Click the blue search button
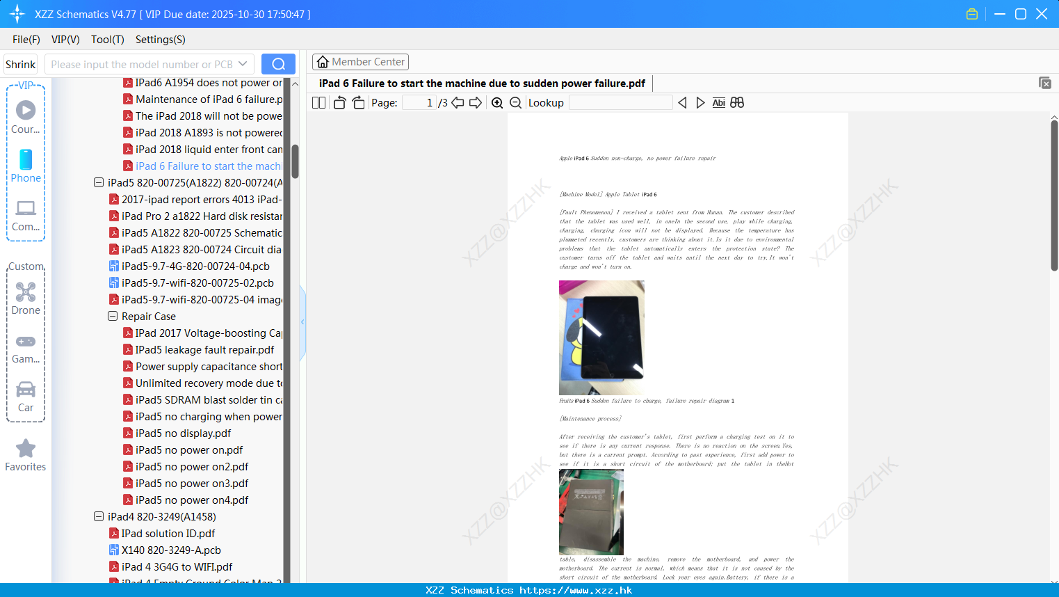This screenshot has height=597, width=1059. coord(278,64)
